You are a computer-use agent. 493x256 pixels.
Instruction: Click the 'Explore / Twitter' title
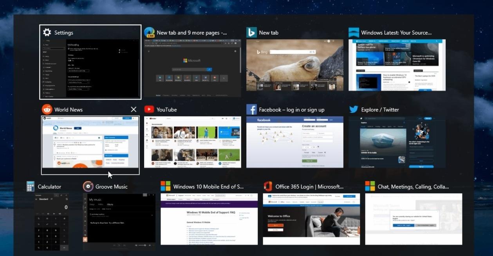pyautogui.click(x=380, y=109)
